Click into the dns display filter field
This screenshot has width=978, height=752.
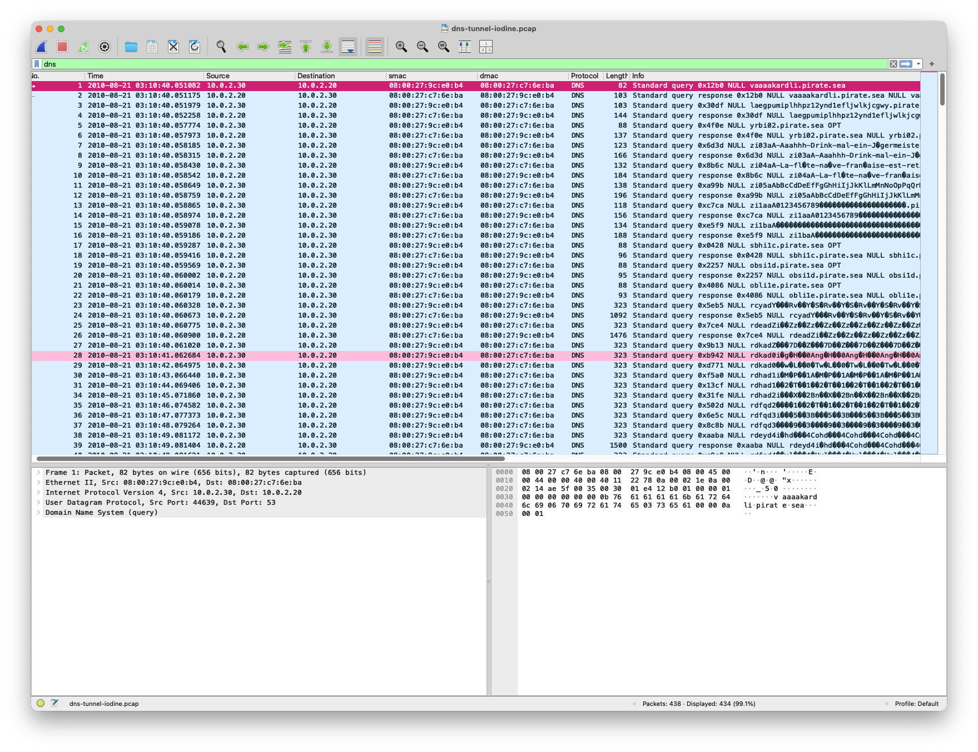coord(465,64)
